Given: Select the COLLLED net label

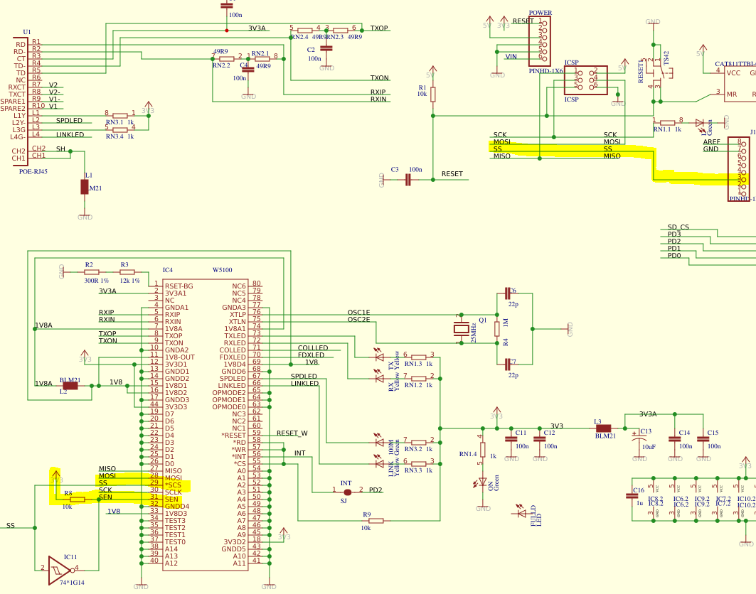Looking at the screenshot, I should point(313,348).
